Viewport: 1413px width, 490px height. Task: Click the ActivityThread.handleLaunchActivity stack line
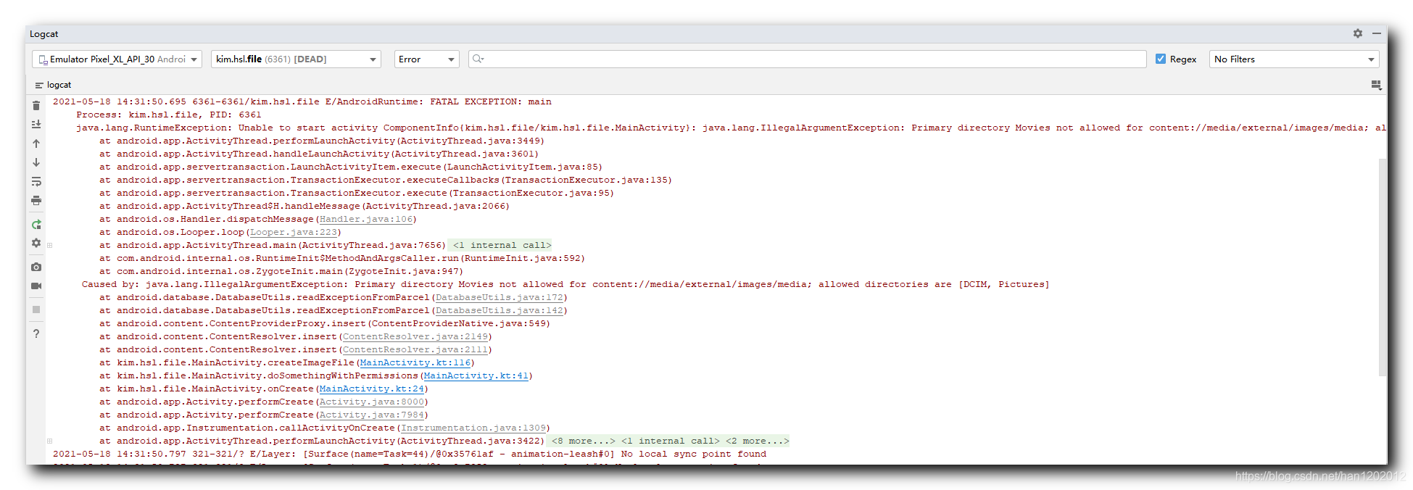coord(319,154)
